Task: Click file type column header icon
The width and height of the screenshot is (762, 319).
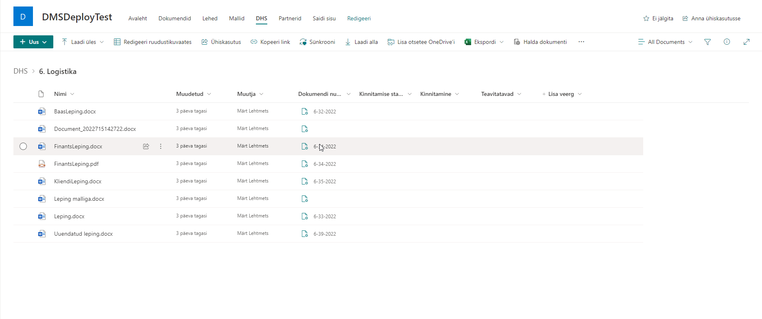Action: tap(41, 94)
